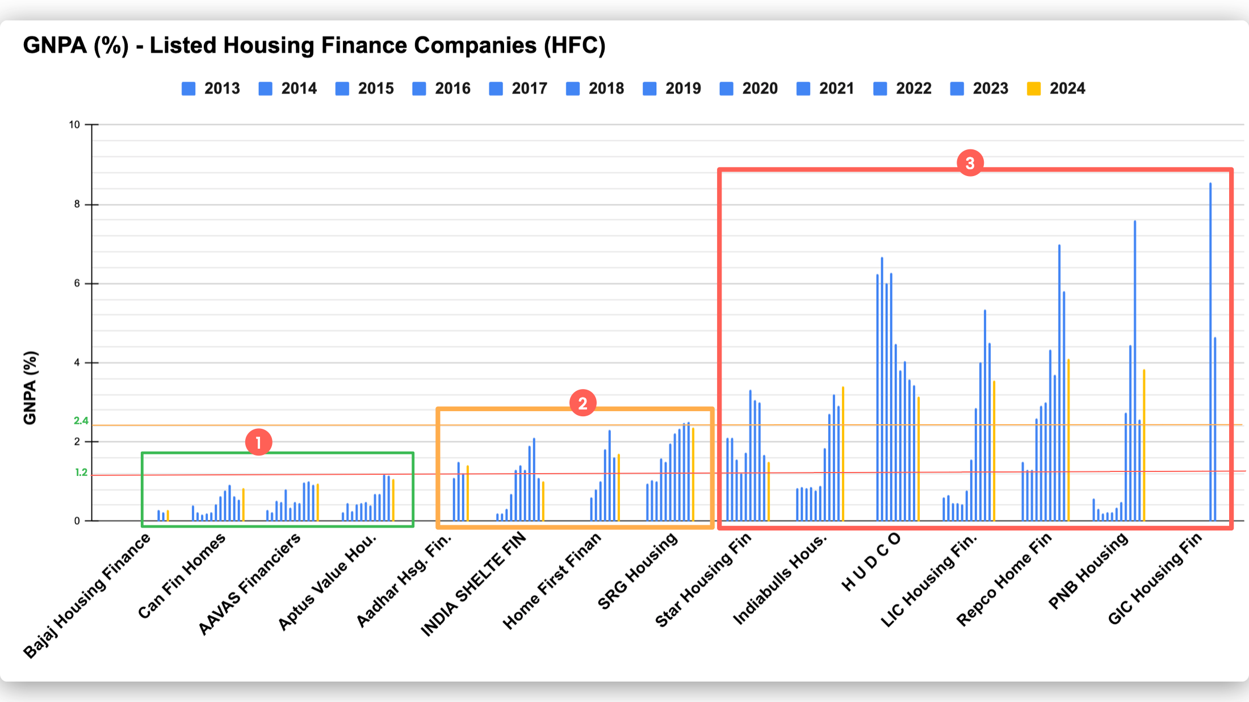The width and height of the screenshot is (1249, 702).
Task: Click the tallest PNB Housing bar
Action: (x=1135, y=370)
